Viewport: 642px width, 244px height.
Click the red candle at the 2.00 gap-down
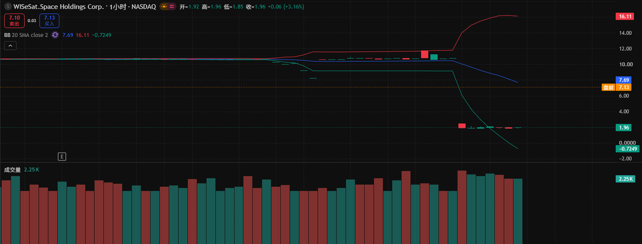(462, 126)
